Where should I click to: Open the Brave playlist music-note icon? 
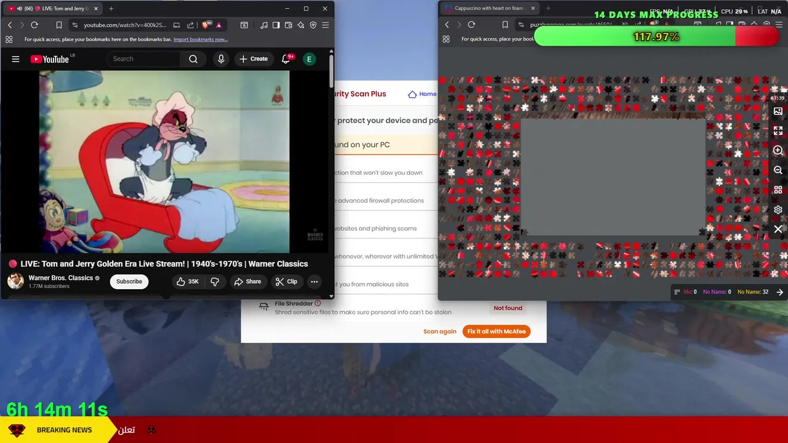click(264, 25)
